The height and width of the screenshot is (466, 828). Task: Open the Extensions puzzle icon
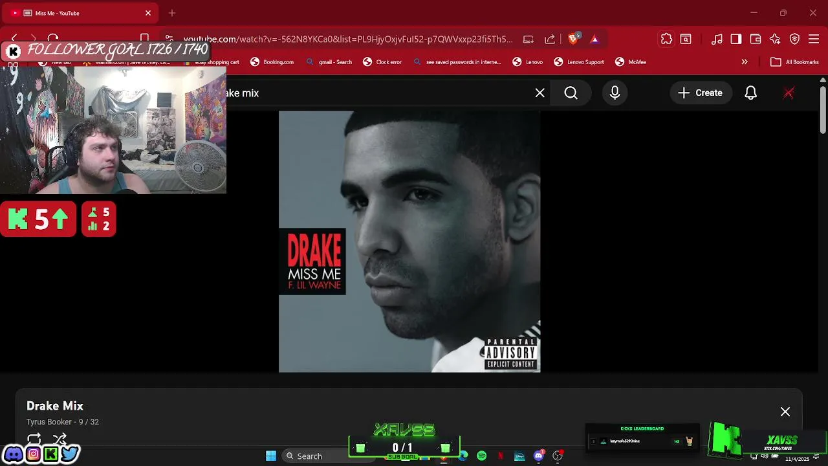click(x=666, y=39)
